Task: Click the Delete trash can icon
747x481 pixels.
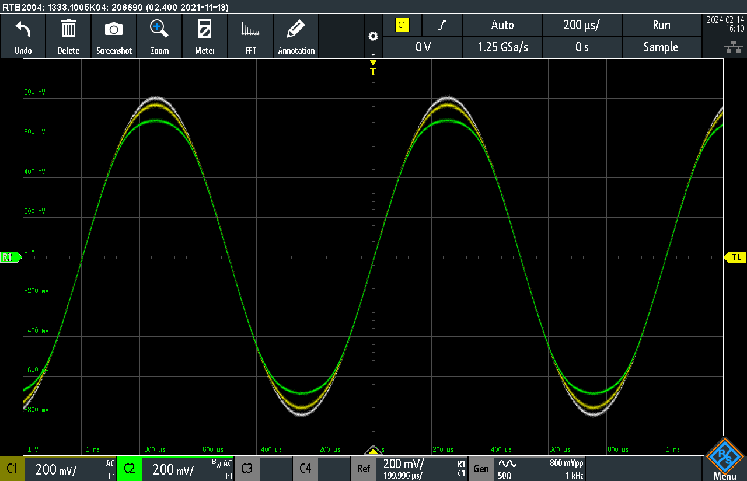Action: (68, 29)
